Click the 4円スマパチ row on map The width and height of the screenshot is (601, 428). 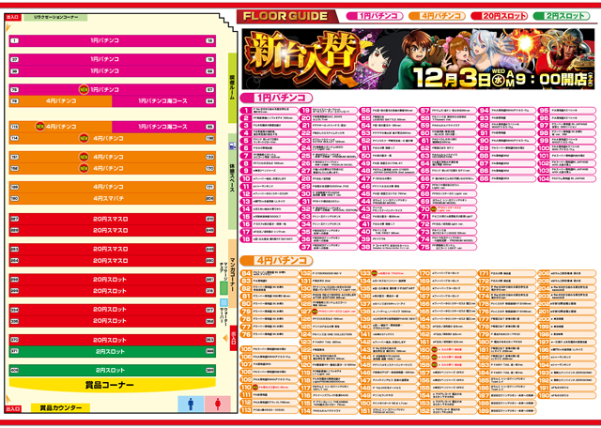point(109,199)
